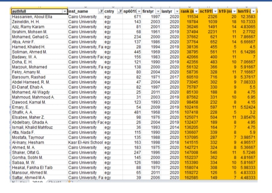The image size is (272, 193).
Task: Select cell 'Doha, E. H.'
Action: coord(39,62)
